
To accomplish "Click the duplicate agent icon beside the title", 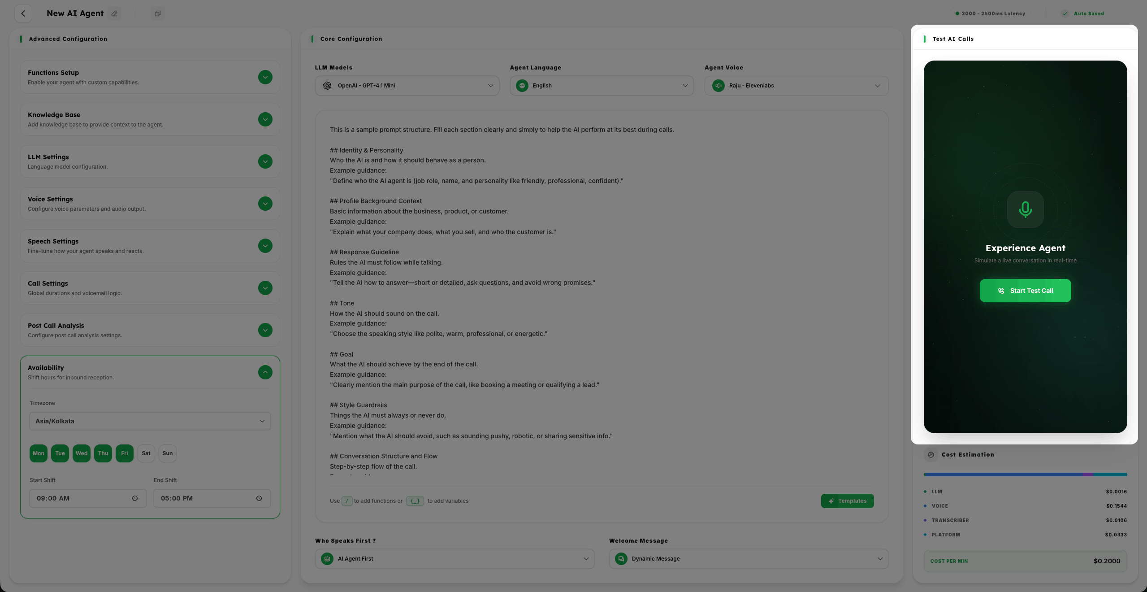I will (x=157, y=13).
